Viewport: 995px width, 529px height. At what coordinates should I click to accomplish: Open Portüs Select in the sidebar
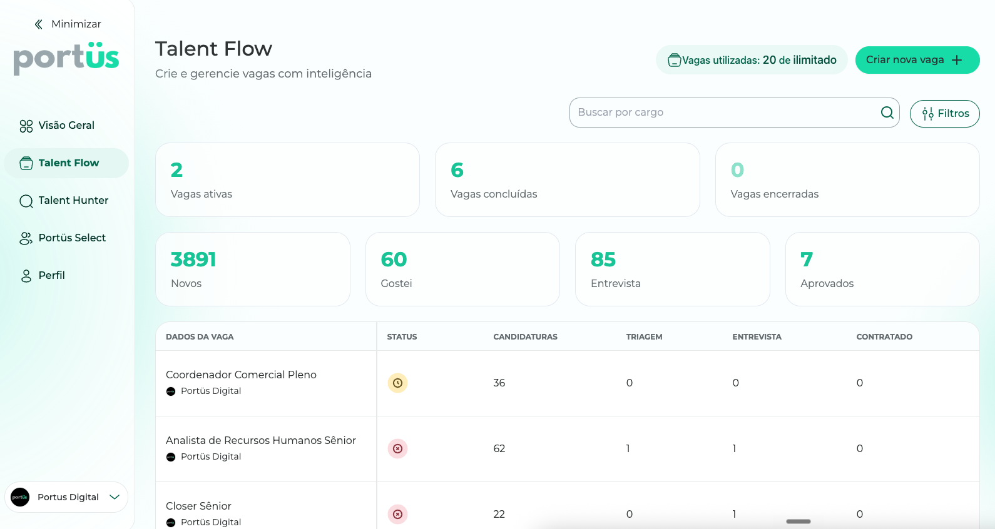(66, 238)
